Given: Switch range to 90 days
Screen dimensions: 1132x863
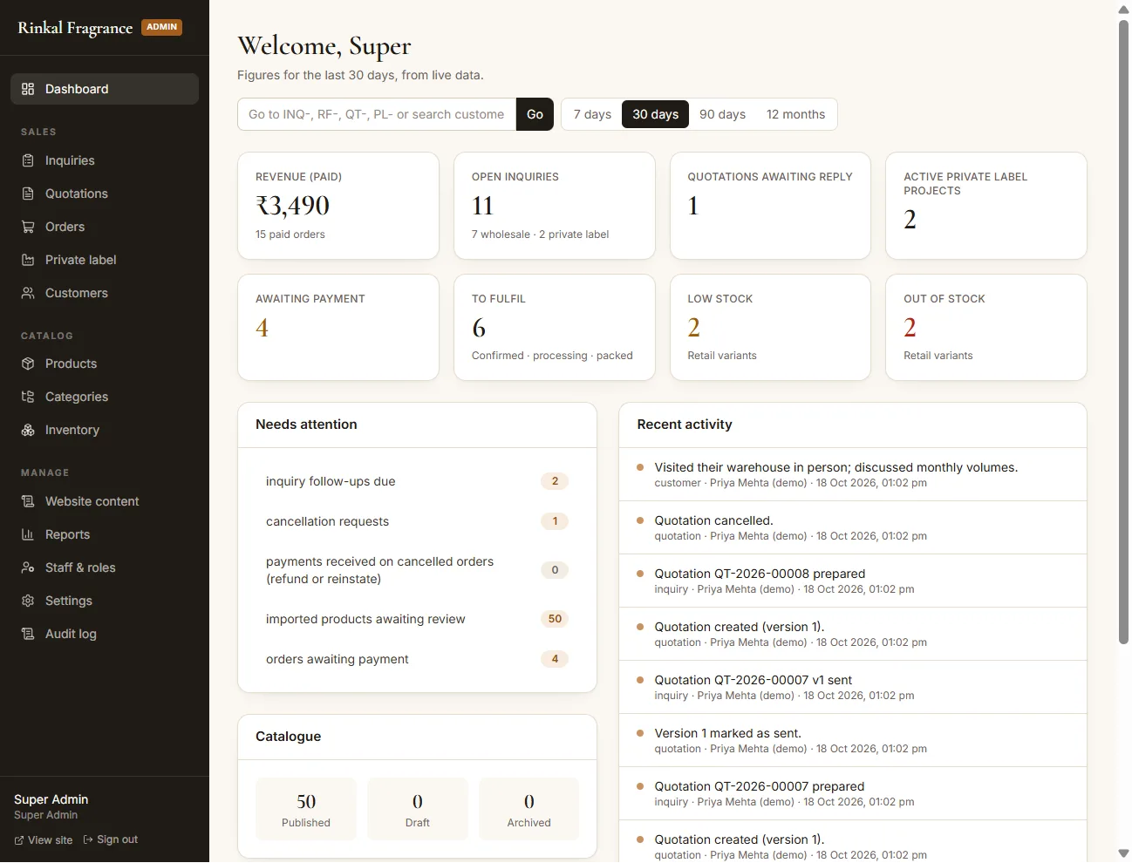Looking at the screenshot, I should [722, 114].
